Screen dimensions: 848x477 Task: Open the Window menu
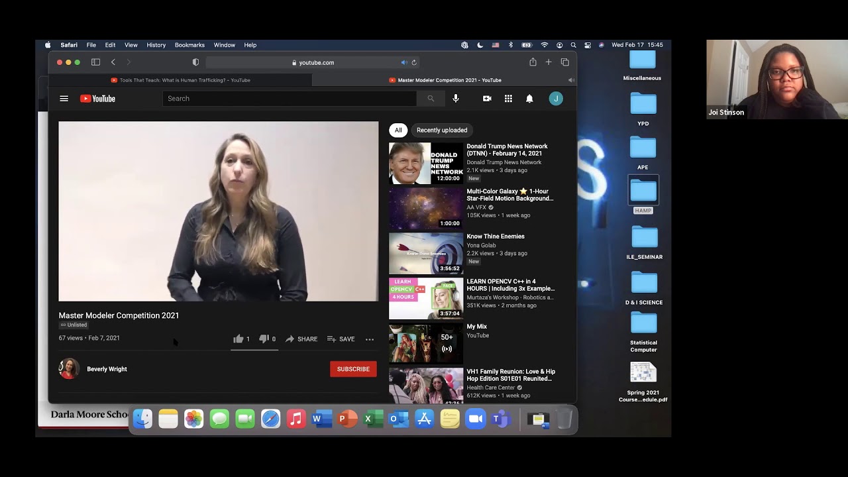225,45
